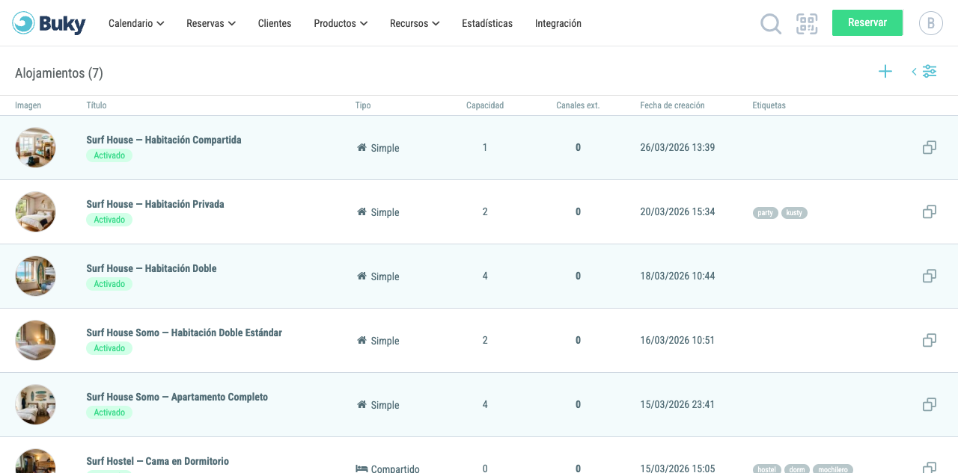
Task: Click the Buky logo
Action: [x=49, y=23]
